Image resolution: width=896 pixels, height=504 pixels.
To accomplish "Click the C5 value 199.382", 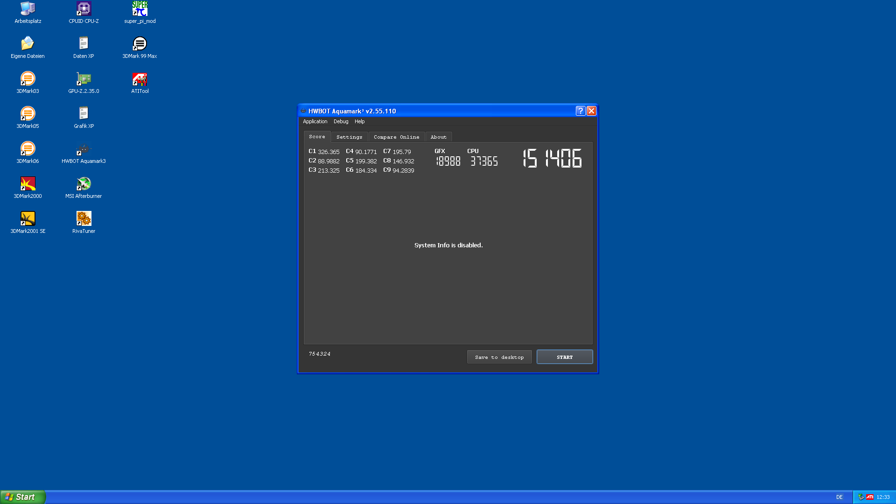I will pos(366,161).
